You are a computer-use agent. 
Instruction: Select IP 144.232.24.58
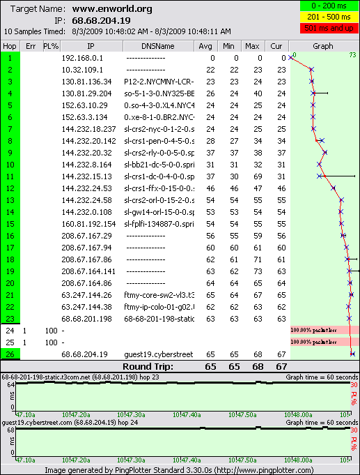(86, 200)
